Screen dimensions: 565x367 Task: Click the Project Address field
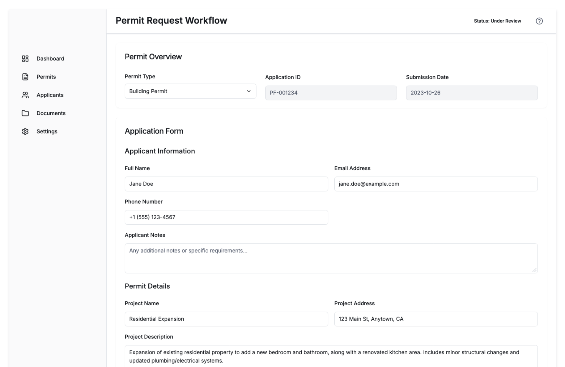(x=436, y=319)
